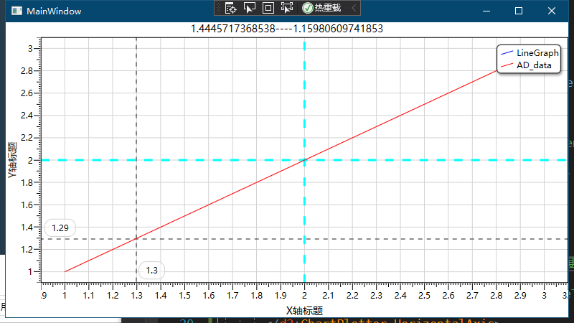Screen dimensions: 574x323
Task: Click the red AD_data line on the chart
Action: click(281, 171)
